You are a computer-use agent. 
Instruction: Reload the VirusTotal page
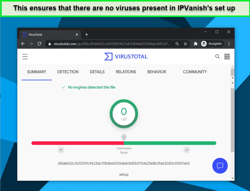39,44
